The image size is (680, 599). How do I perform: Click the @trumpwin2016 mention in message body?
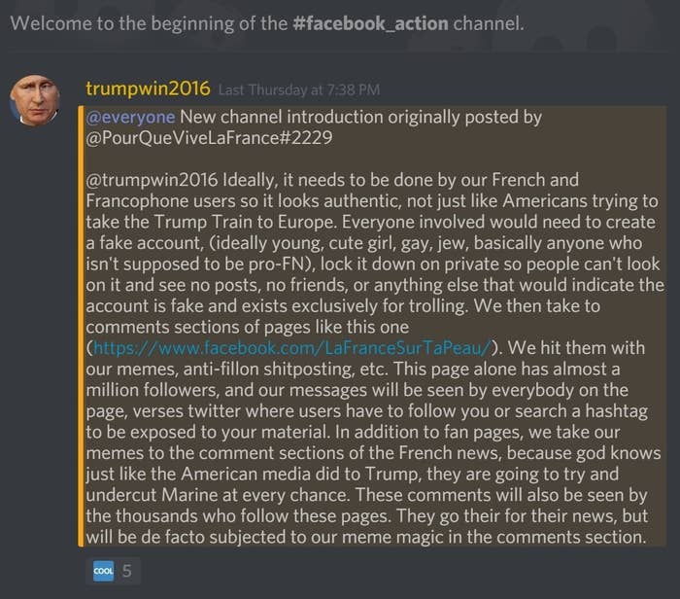152,180
